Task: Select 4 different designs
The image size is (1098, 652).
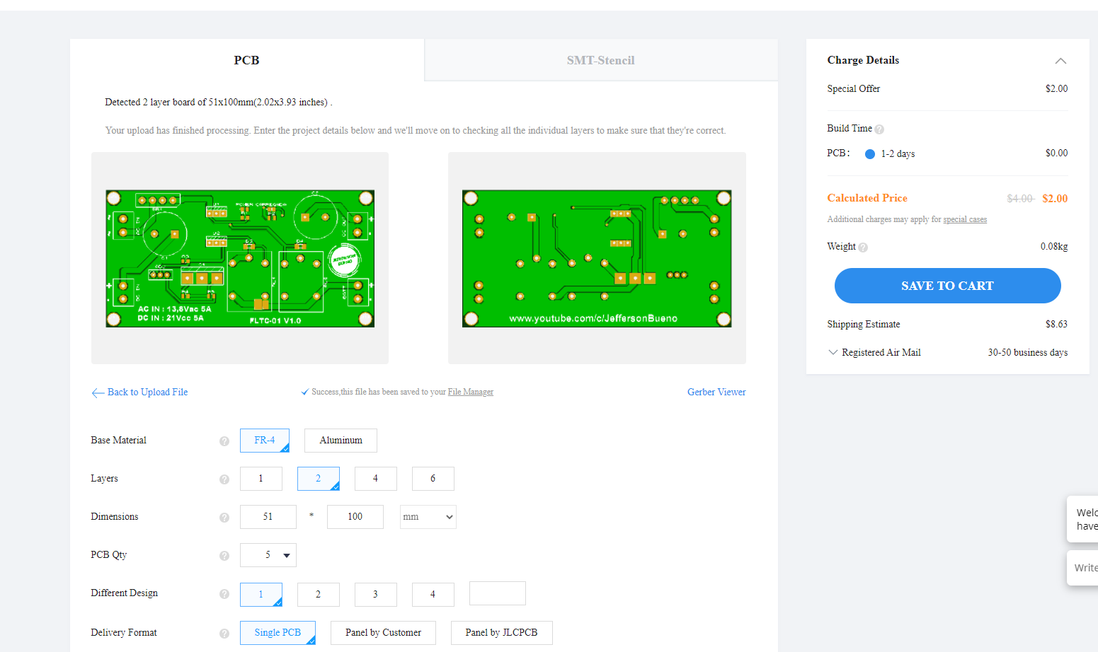Action: tap(433, 595)
